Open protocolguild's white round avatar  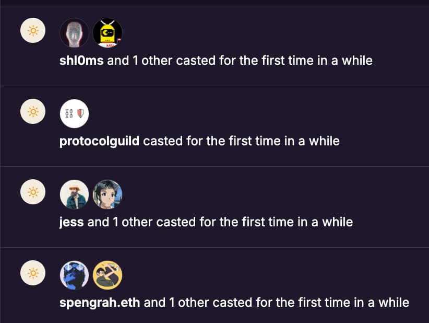pos(74,113)
